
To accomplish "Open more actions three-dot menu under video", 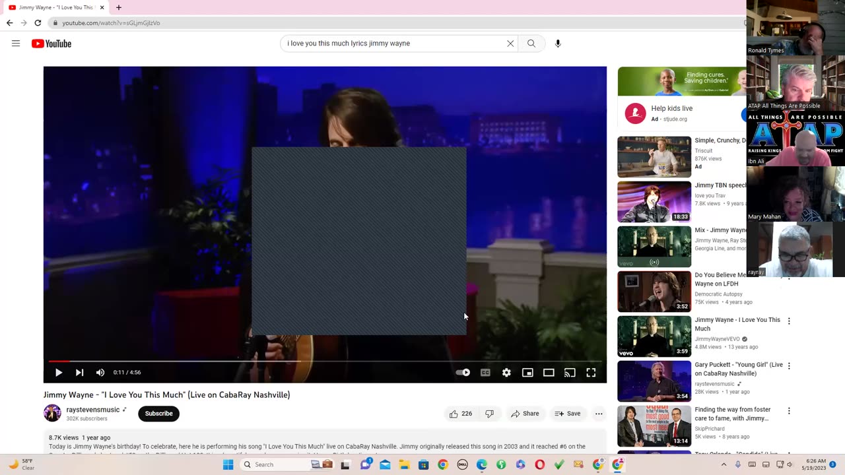I will click(x=599, y=414).
